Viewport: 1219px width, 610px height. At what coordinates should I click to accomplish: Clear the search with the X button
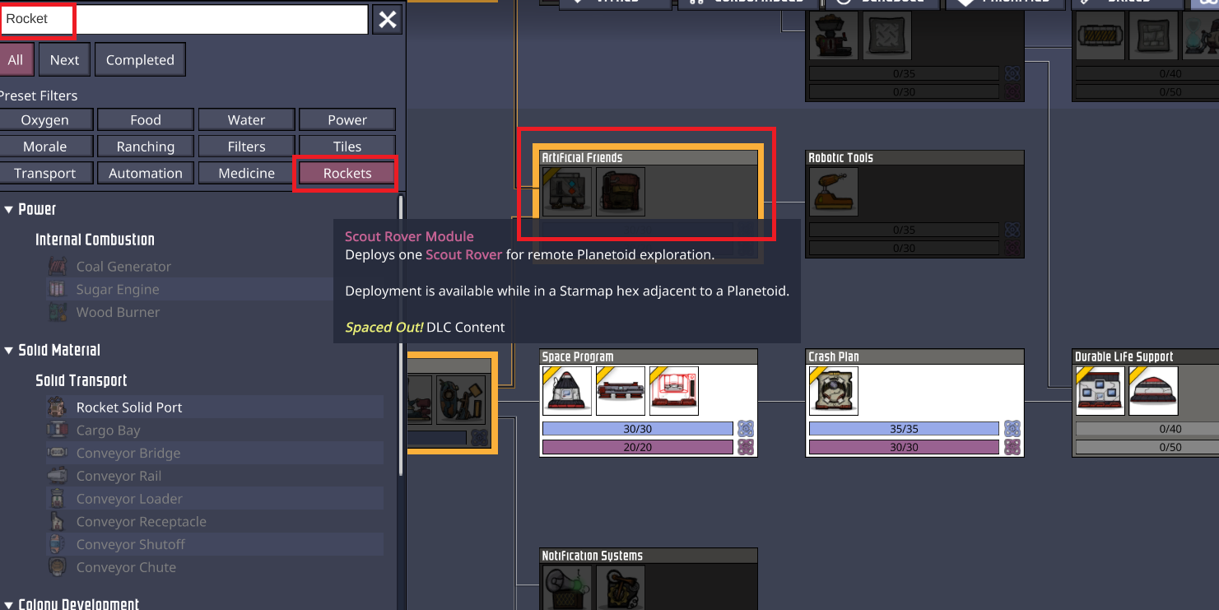click(387, 20)
